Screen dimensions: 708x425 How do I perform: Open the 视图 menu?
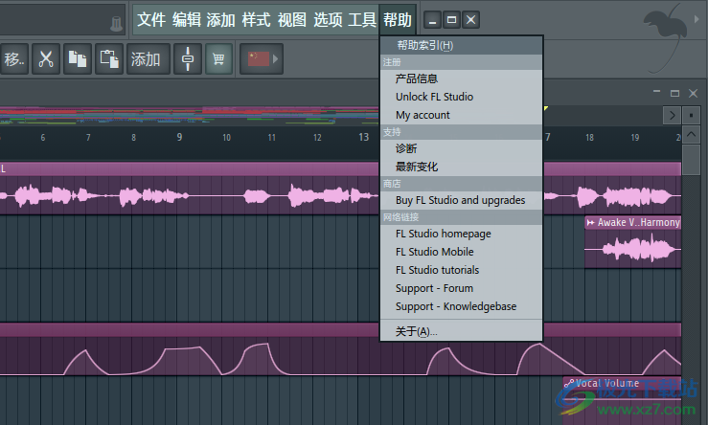[291, 20]
